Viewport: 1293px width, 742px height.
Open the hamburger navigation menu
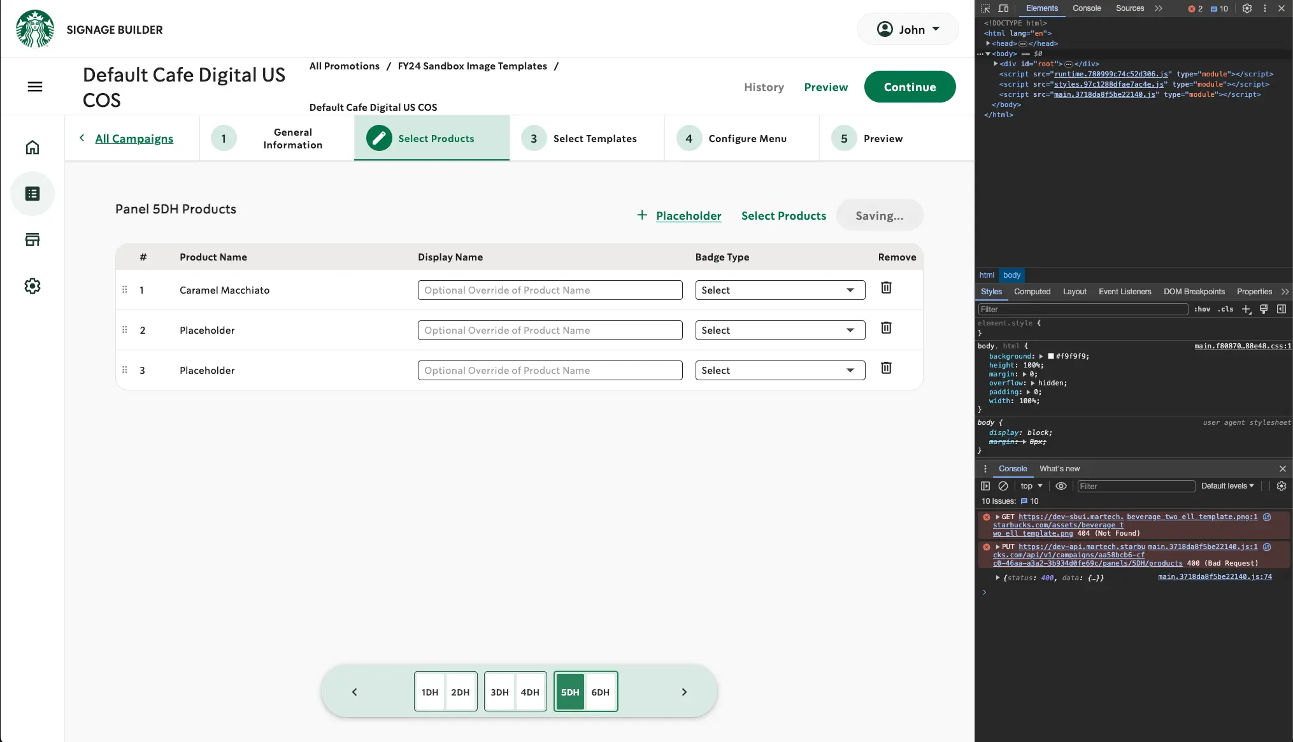click(x=35, y=87)
